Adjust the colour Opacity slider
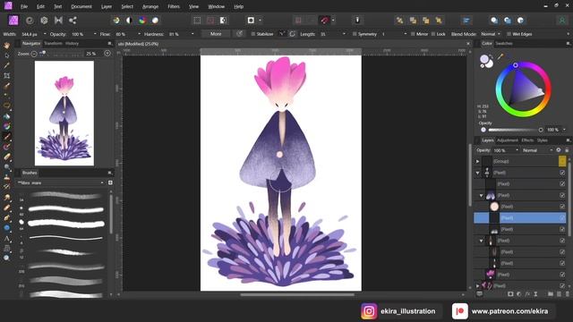Image resolution: width=573 pixels, height=322 pixels. pos(515,130)
